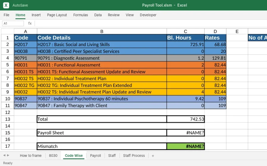Select the Code header cell
Image resolution: width=267 pixels, height=166 pixels.
click(26, 38)
